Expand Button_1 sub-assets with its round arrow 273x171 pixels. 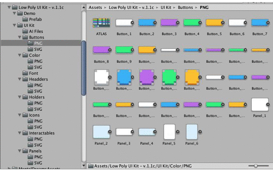coord(132,22)
